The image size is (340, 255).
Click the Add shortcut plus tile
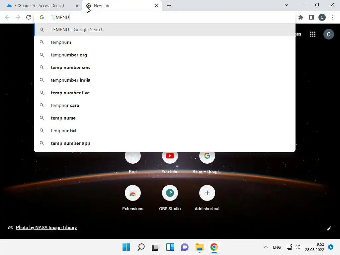pos(207,198)
